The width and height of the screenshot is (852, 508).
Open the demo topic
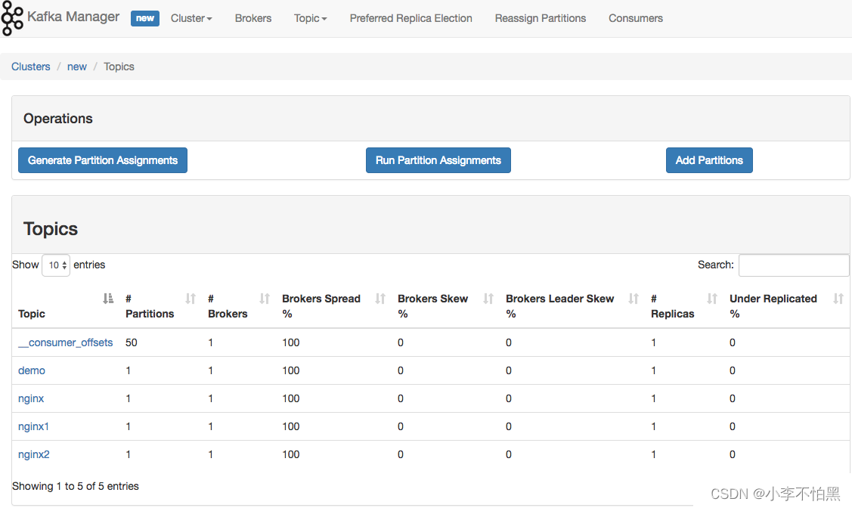point(32,370)
